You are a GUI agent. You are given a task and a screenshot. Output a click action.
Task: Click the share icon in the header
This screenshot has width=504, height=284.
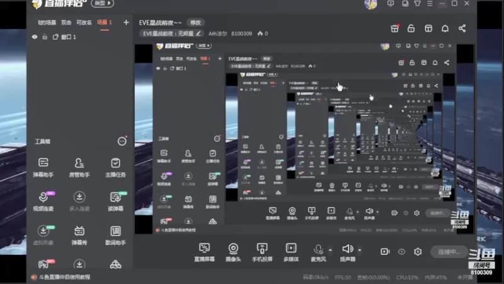pyautogui.click(x=462, y=28)
